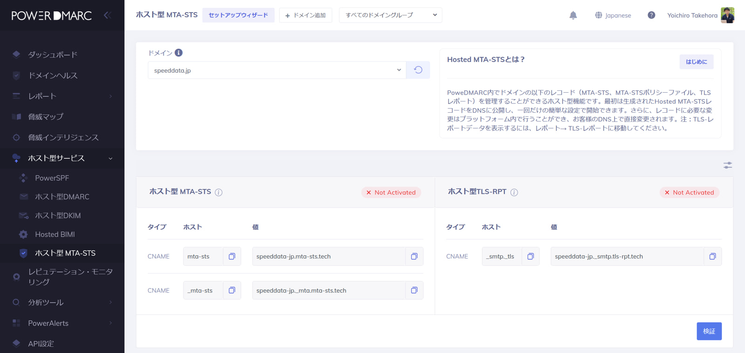745x353 pixels.
Task: Click the Hosted BIMI gear icon
Action: [x=23, y=234]
